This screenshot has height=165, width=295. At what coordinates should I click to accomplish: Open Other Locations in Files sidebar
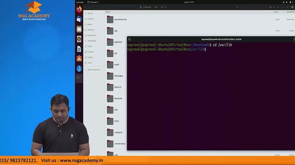(94, 70)
